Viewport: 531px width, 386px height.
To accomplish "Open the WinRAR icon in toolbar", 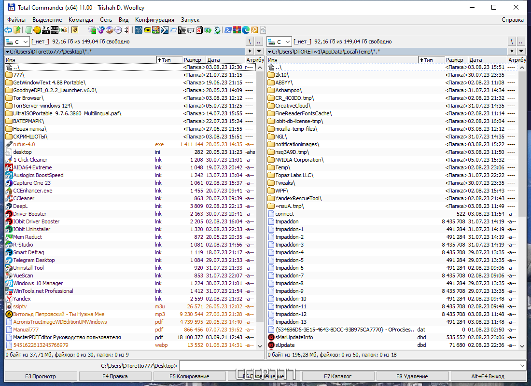I will (237, 30).
